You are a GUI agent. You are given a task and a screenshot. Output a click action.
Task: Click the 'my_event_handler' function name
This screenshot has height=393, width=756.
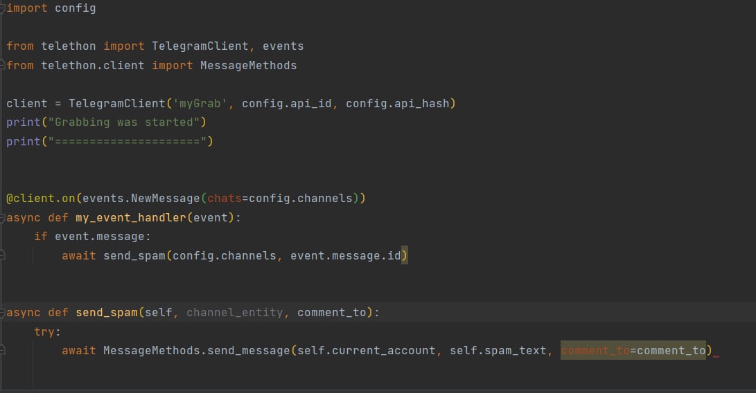(x=131, y=218)
